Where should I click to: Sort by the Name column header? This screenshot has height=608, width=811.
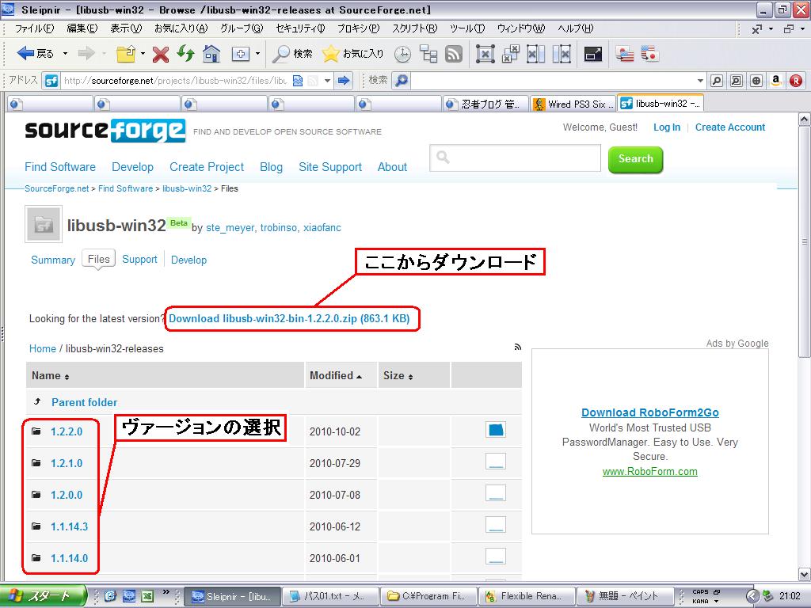click(50, 376)
